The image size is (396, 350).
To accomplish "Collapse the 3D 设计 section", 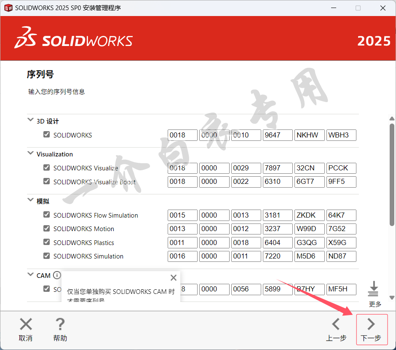I will [30, 119].
